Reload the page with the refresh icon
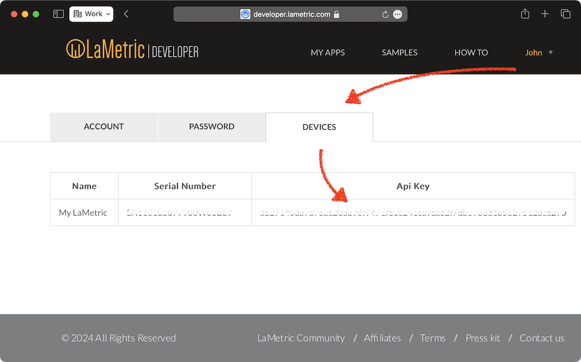581x362 pixels. 385,14
